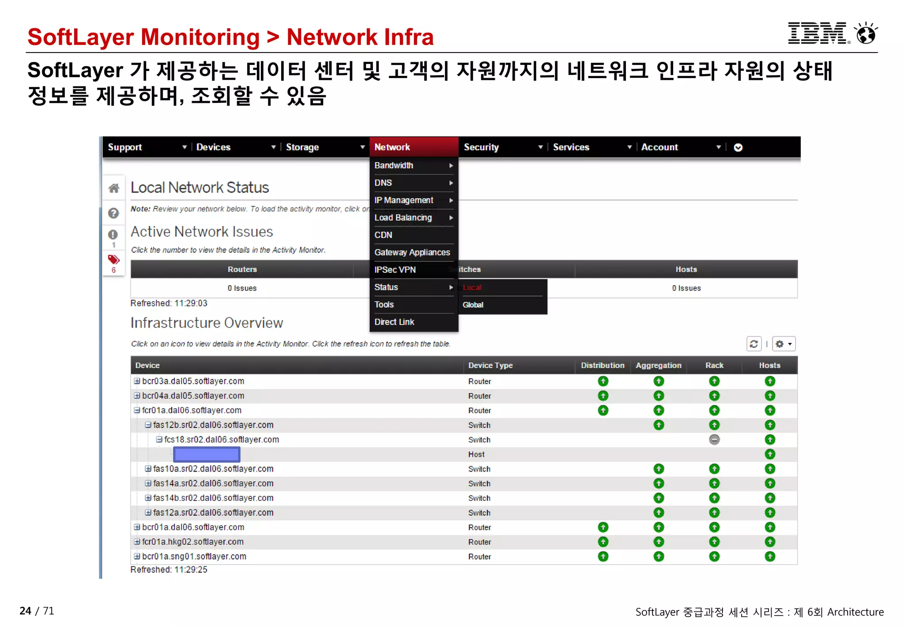Expand fas14a.sr02.dal06 switch node
The height and width of the screenshot is (626, 904).
click(148, 483)
